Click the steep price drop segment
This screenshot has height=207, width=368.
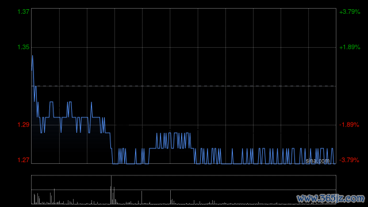pyautogui.click(x=111, y=148)
